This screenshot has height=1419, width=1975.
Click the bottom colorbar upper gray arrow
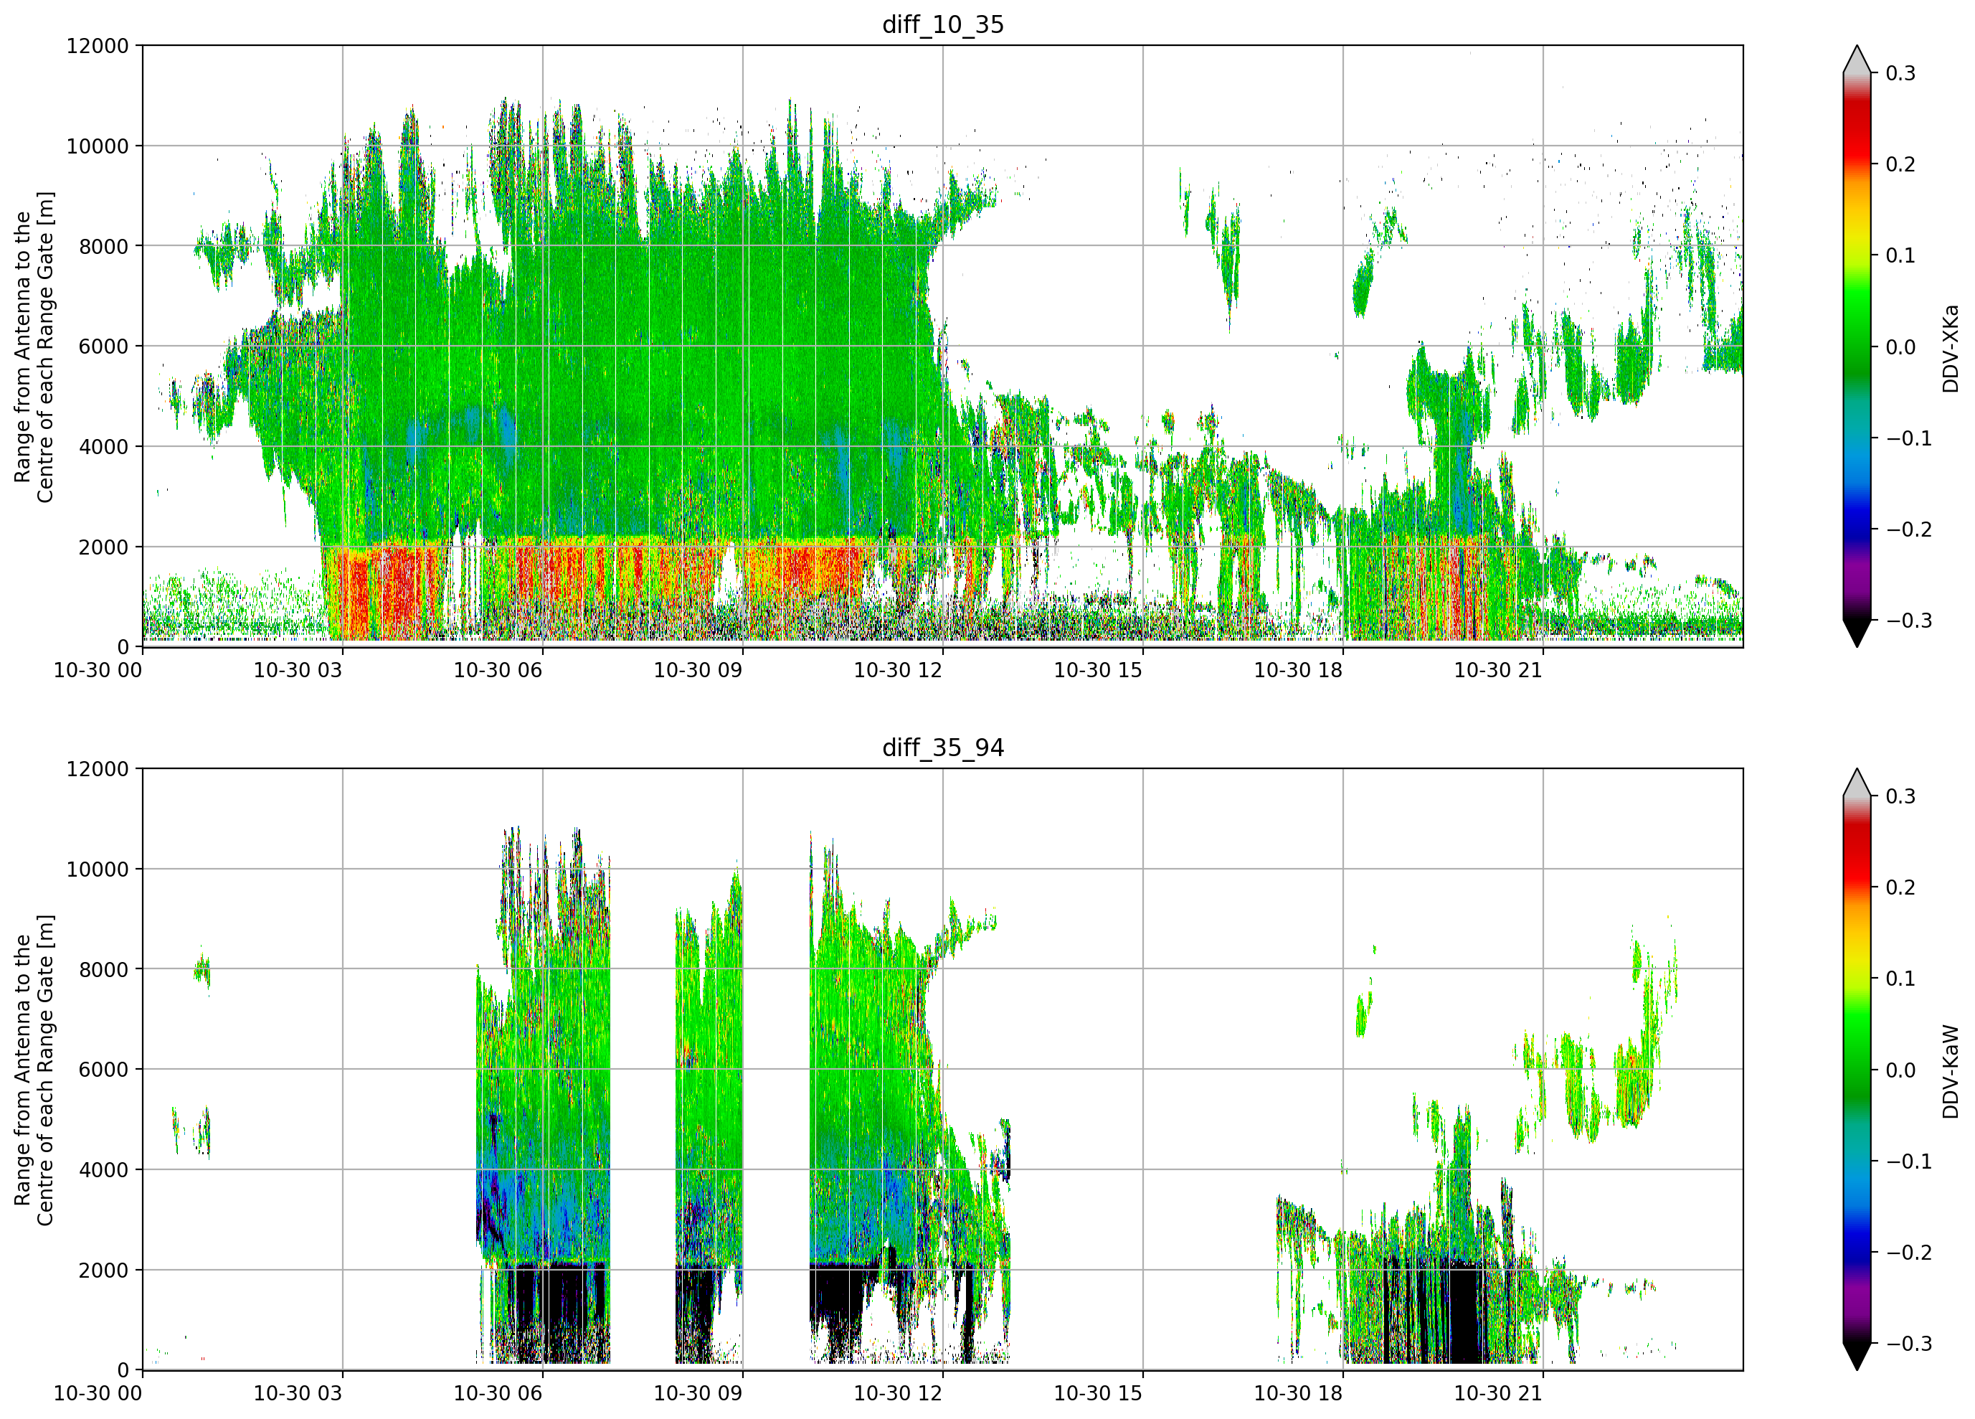1857,781
